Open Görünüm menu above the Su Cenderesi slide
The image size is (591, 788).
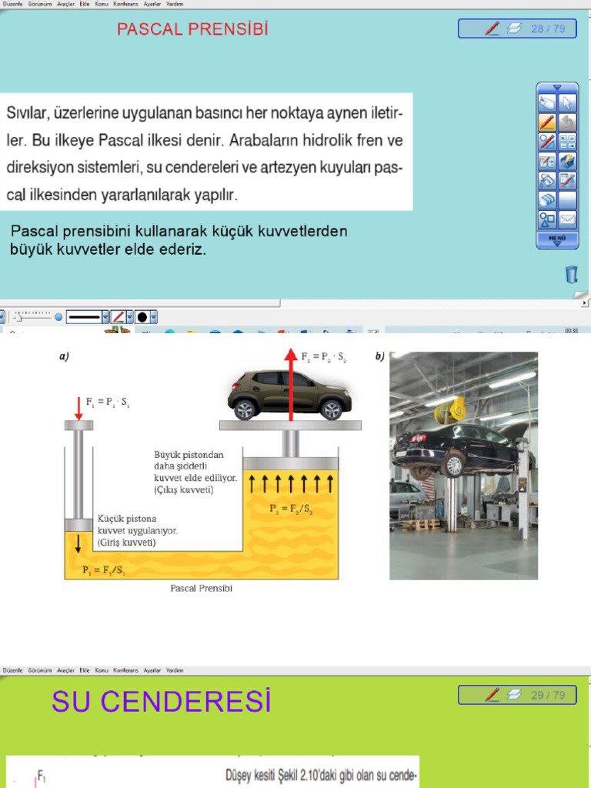click(40, 670)
